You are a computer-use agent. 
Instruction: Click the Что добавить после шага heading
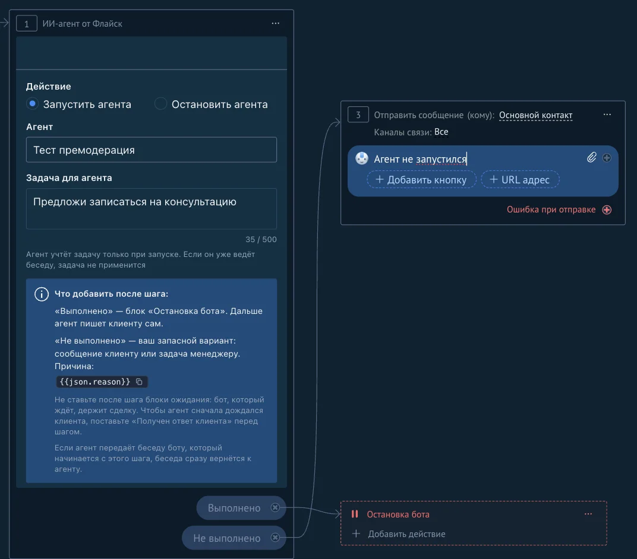pos(111,294)
